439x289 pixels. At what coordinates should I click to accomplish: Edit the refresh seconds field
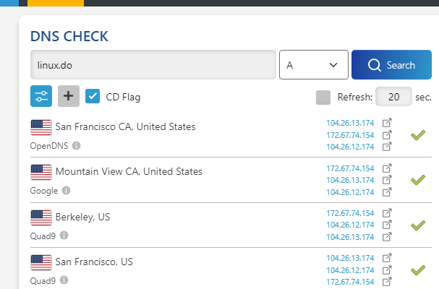click(x=393, y=97)
